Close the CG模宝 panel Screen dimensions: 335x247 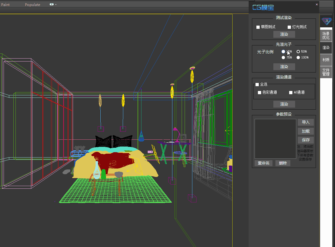click(317, 4)
